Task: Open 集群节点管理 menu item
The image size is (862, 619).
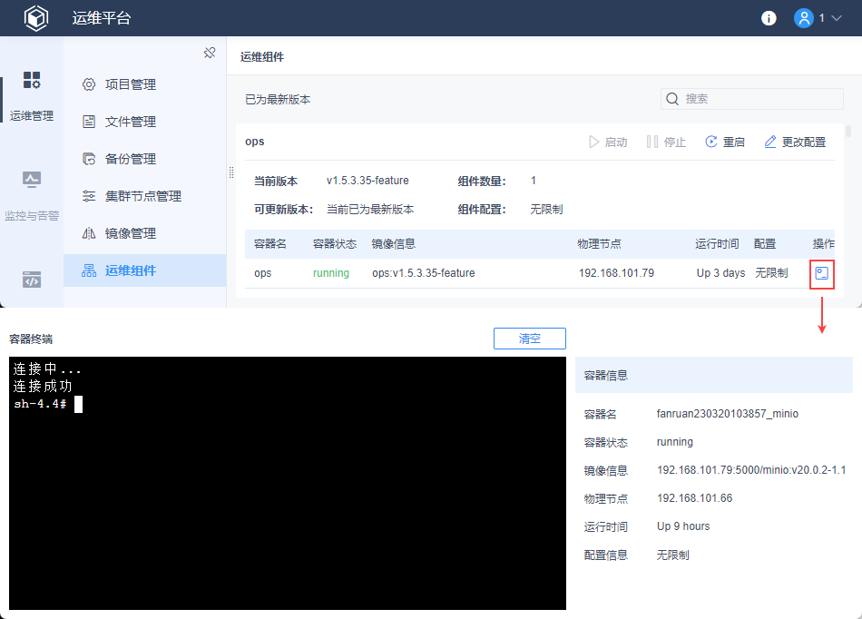Action: (x=145, y=196)
